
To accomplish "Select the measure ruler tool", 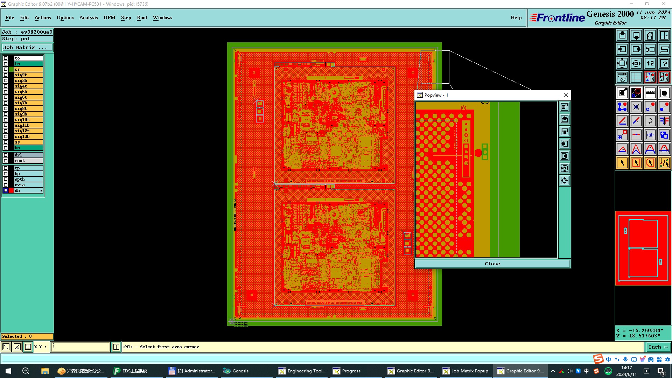I will pos(650,93).
